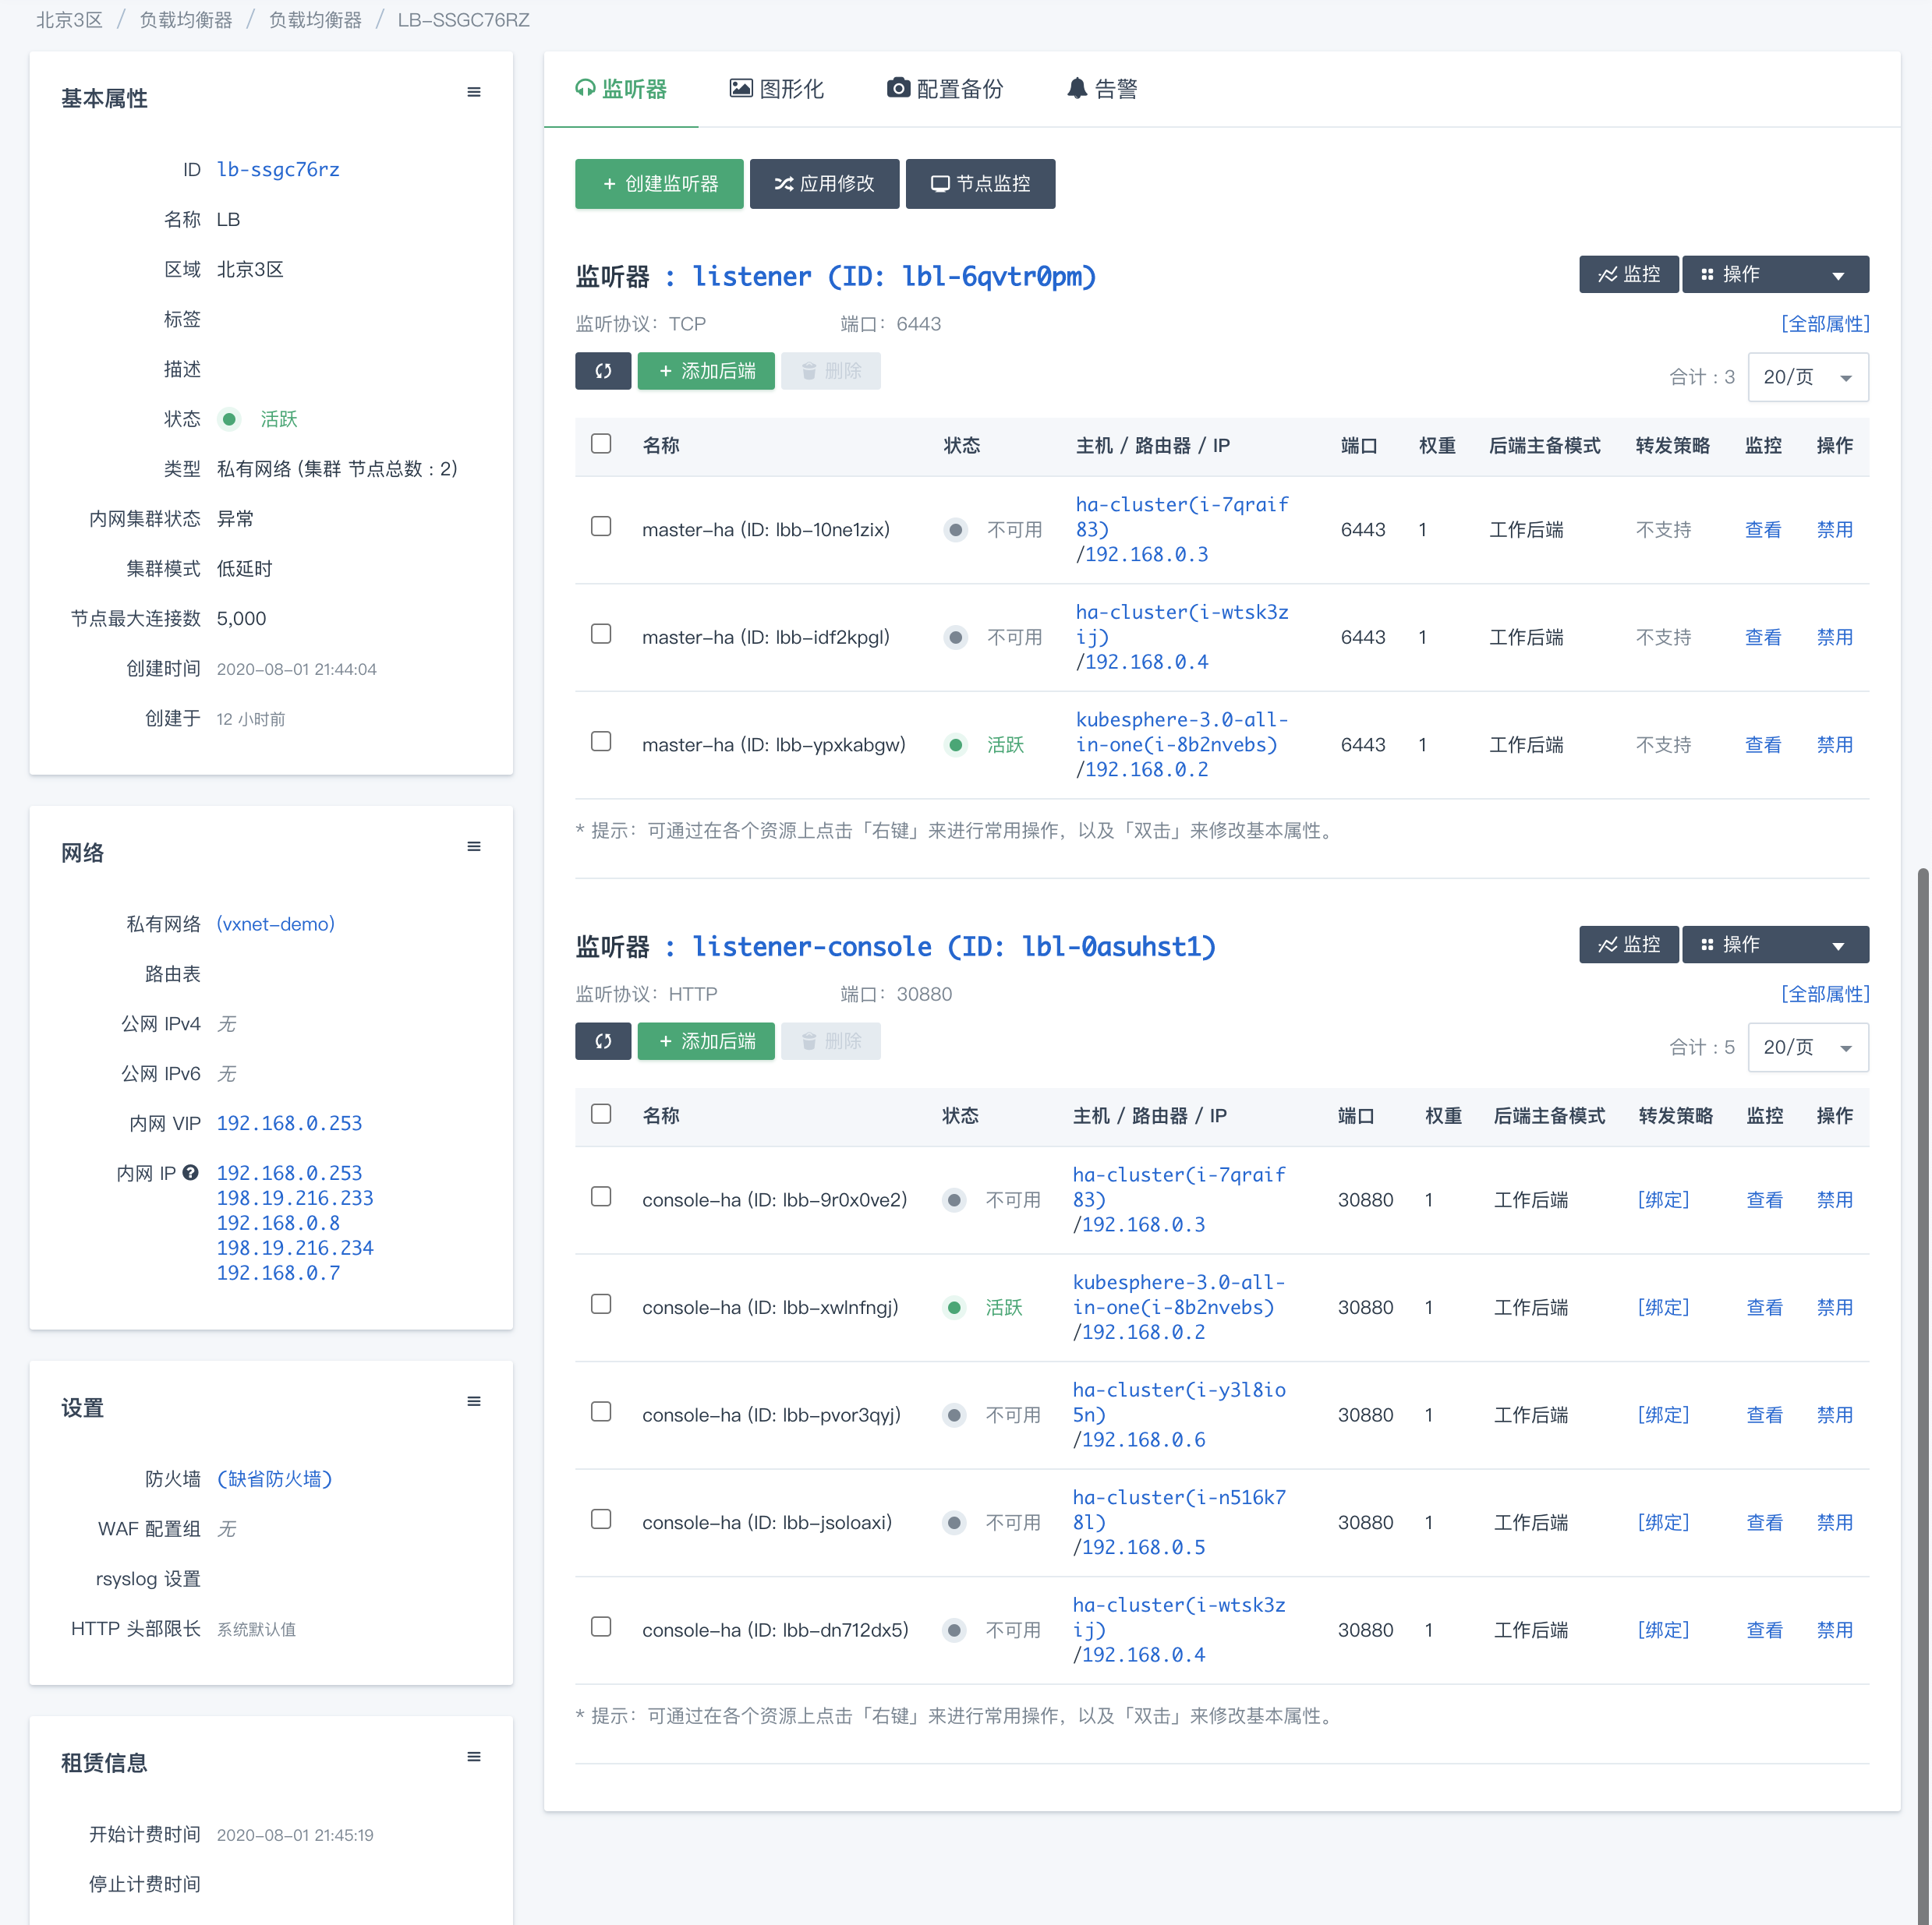
Task: Click the 内网 IP help question icon
Action: tap(190, 1172)
